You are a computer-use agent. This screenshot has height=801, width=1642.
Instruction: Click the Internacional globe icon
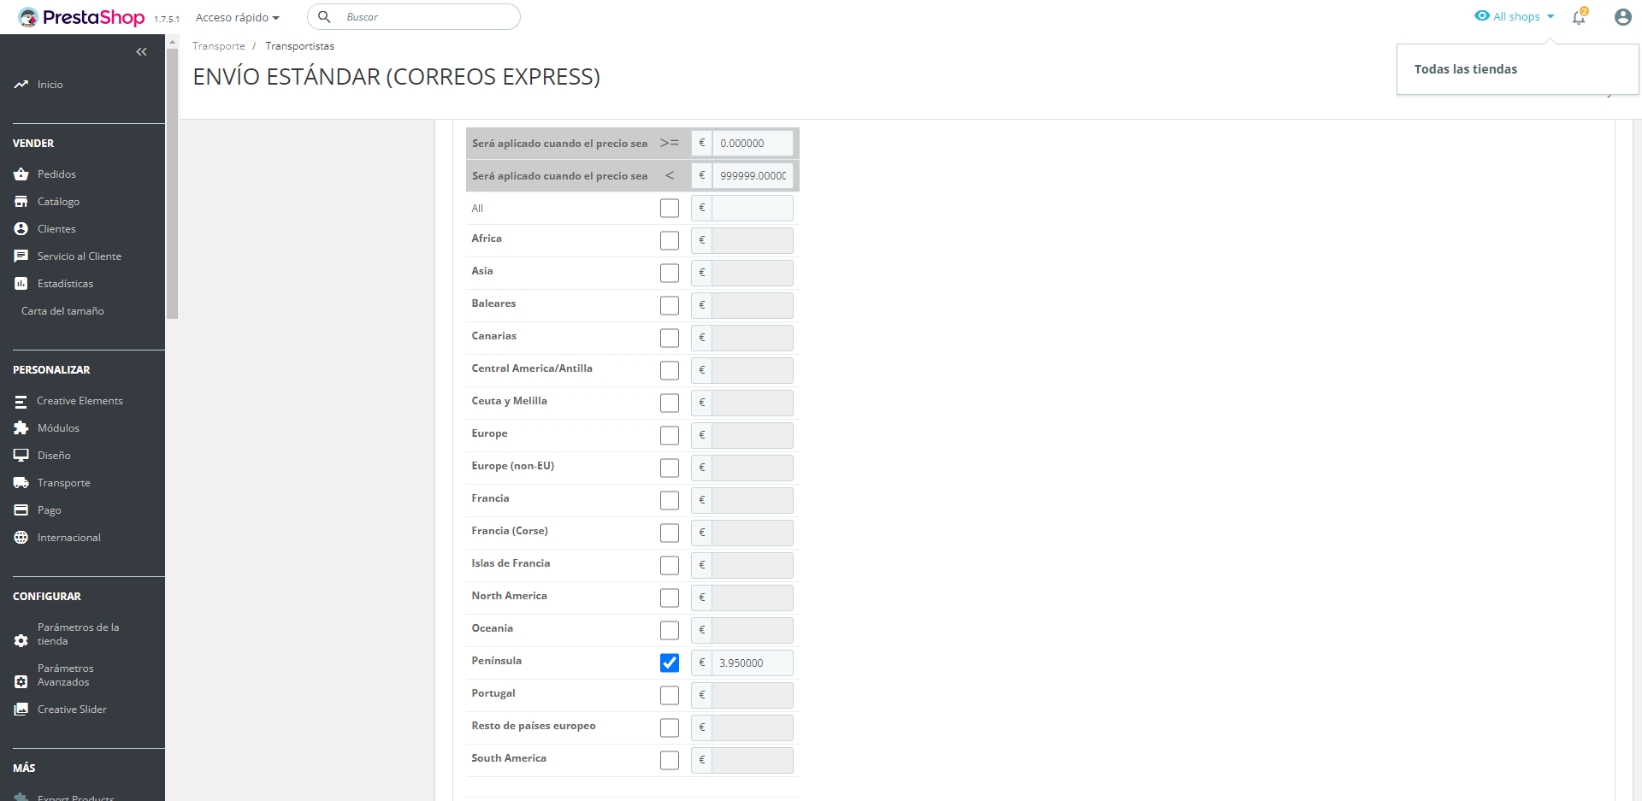click(x=21, y=538)
